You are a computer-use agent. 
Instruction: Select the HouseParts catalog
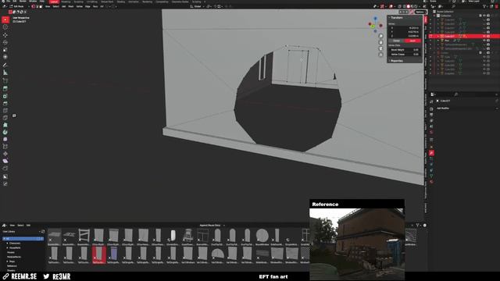[15, 247]
